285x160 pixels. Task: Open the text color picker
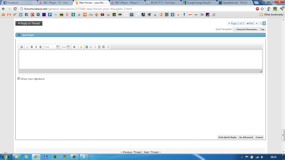pyautogui.click(x=75, y=47)
